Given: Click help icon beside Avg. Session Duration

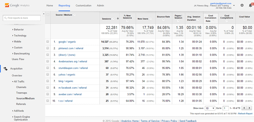Looking at the screenshot, I should click(198, 20).
